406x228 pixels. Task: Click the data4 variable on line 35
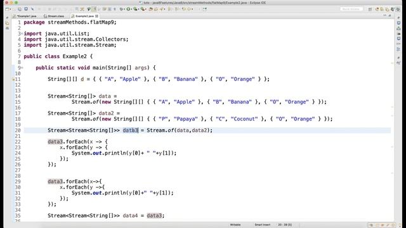coord(130,215)
